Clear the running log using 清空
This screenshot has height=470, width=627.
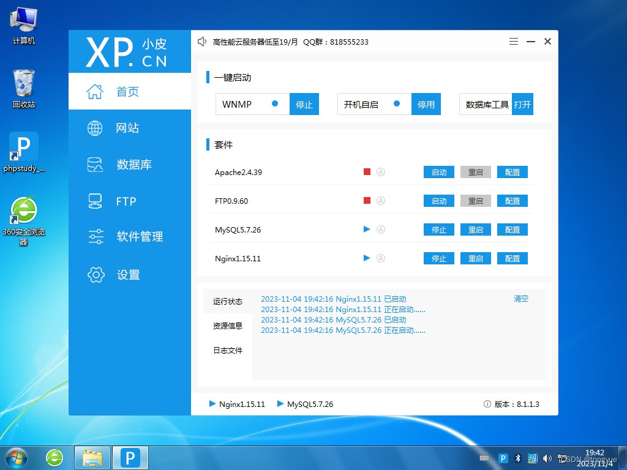click(x=521, y=299)
